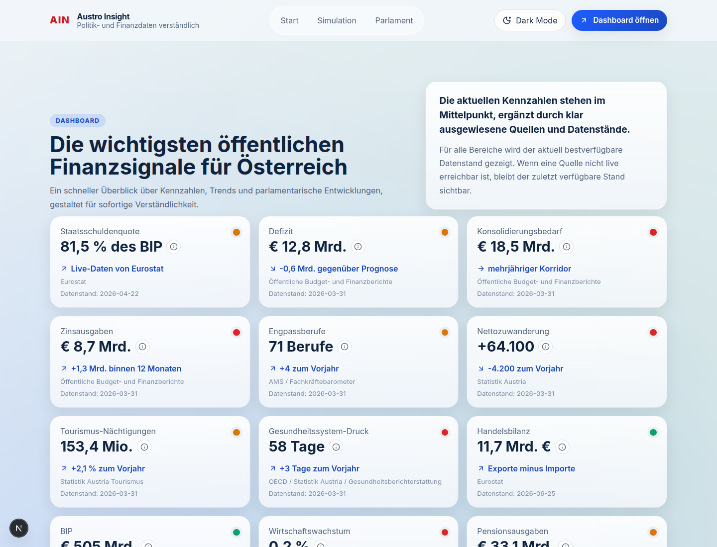This screenshot has height=547, width=717.
Task: Click green status dot on Handelsbilanz card
Action: coord(653,432)
